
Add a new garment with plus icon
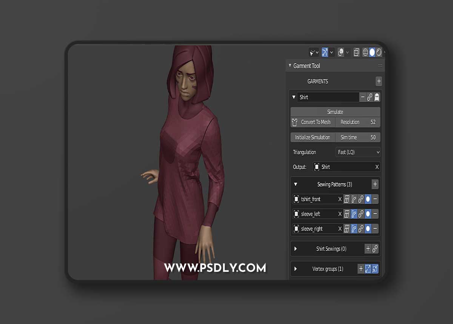(x=379, y=81)
